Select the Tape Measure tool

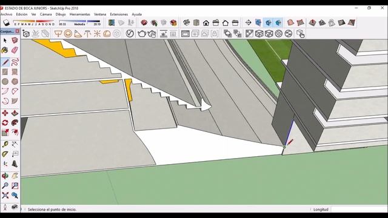click(5, 144)
